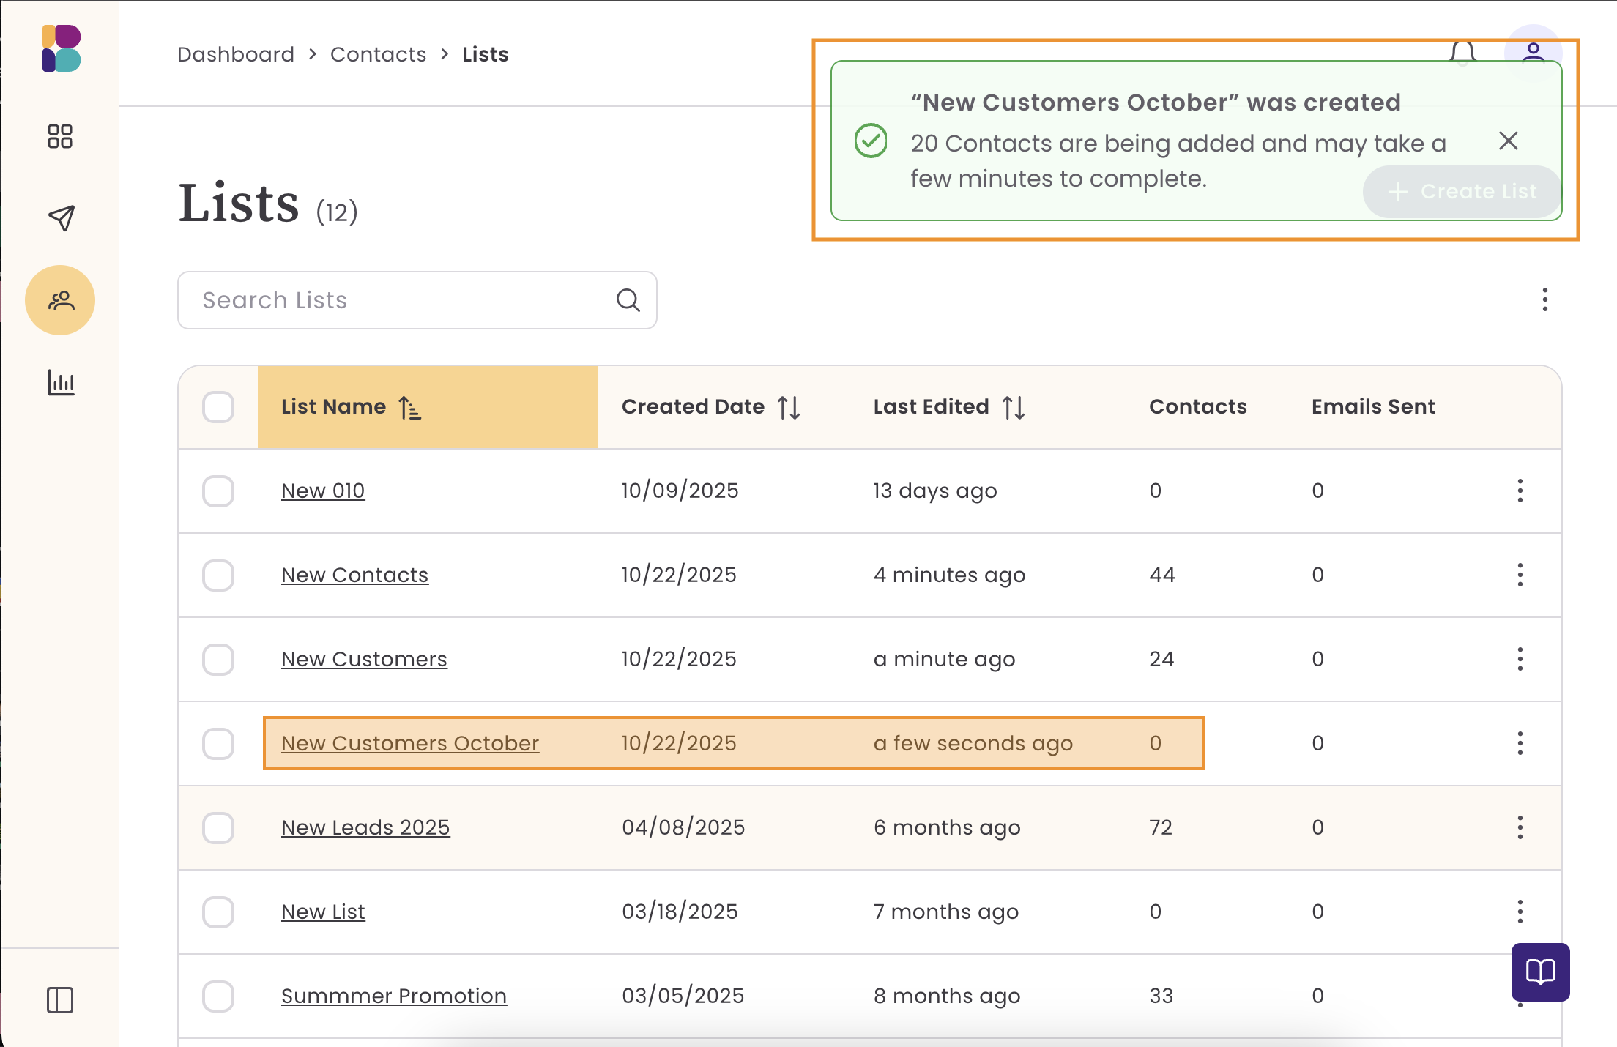This screenshot has width=1617, height=1047.
Task: Dismiss the list created notification
Action: pyautogui.click(x=1508, y=141)
